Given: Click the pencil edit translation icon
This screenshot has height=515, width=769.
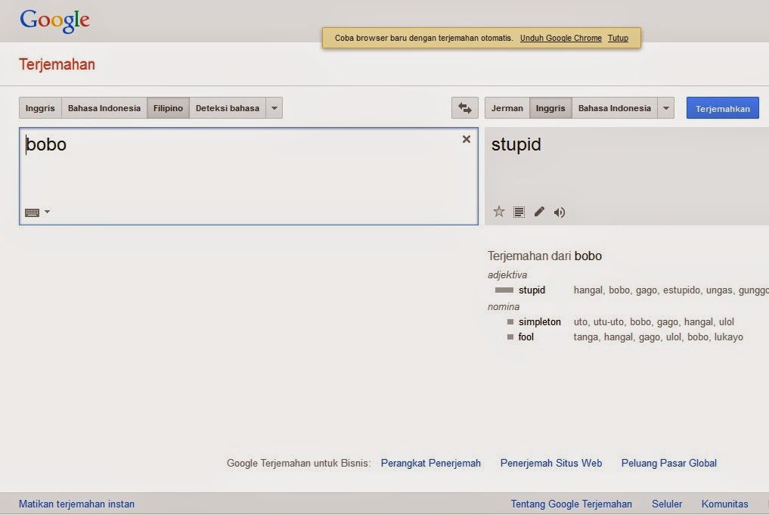Looking at the screenshot, I should pyautogui.click(x=539, y=212).
